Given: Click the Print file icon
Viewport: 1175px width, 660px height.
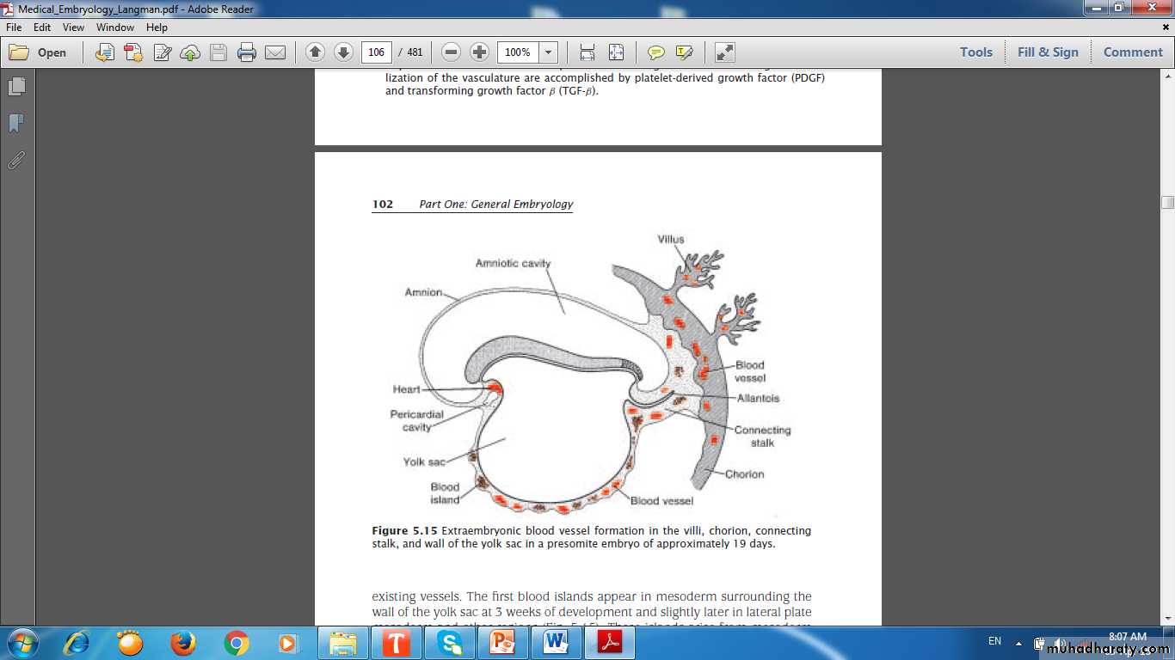Looking at the screenshot, I should (247, 52).
